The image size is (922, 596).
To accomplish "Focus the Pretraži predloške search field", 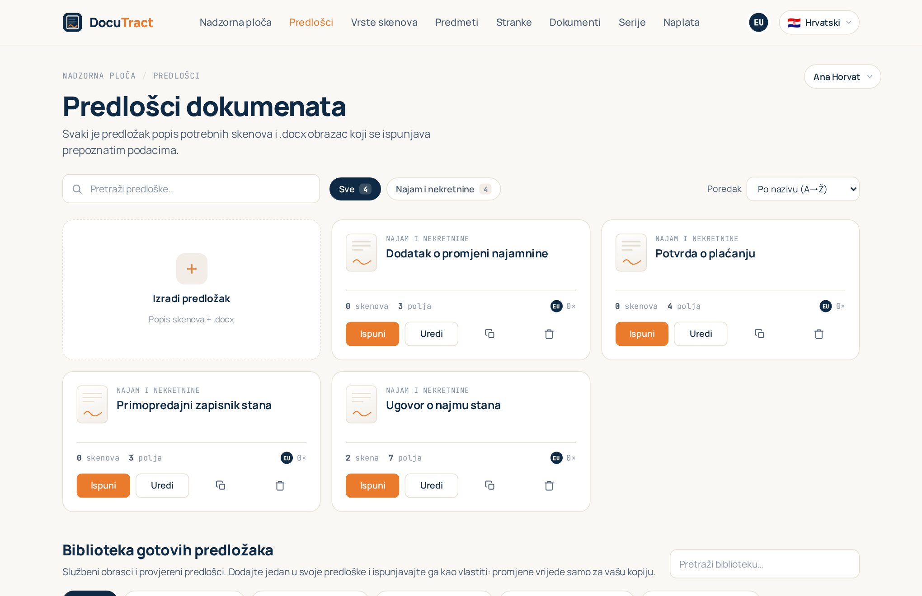I will coord(191,189).
